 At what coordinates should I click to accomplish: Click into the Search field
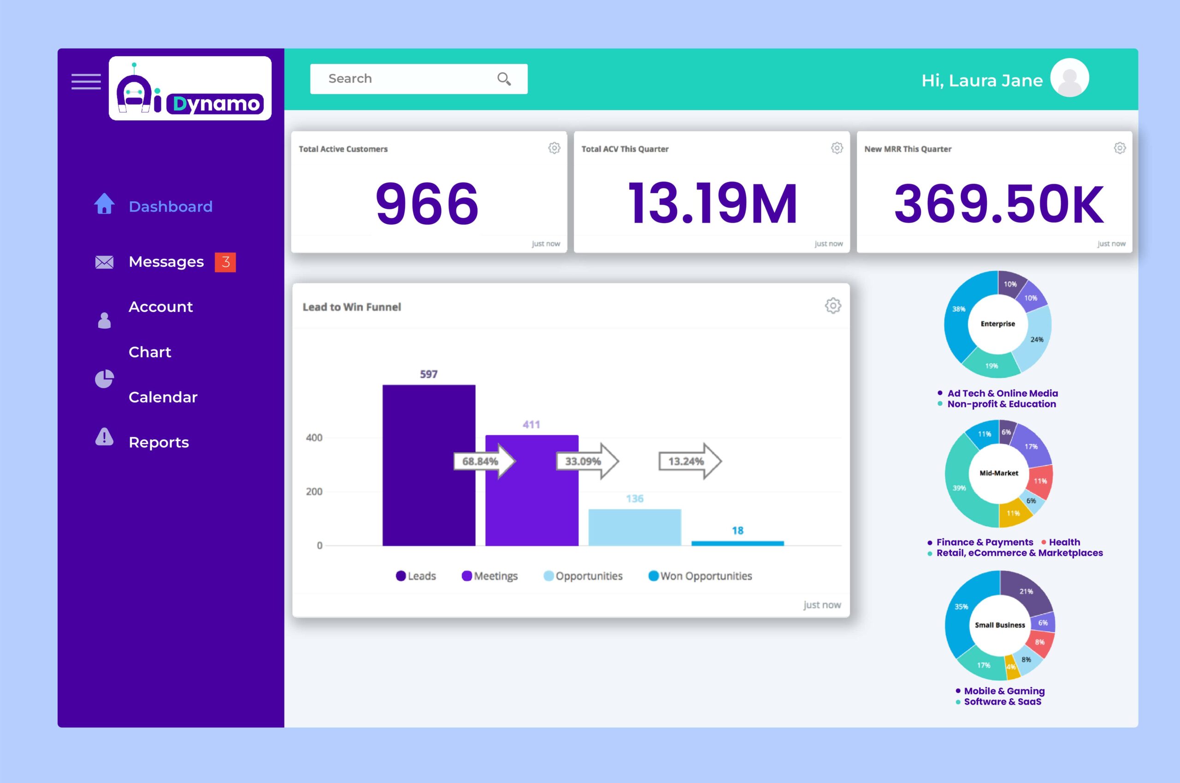click(x=419, y=79)
